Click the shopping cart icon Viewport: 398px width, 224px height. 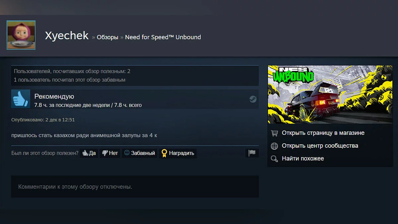pos(274,133)
